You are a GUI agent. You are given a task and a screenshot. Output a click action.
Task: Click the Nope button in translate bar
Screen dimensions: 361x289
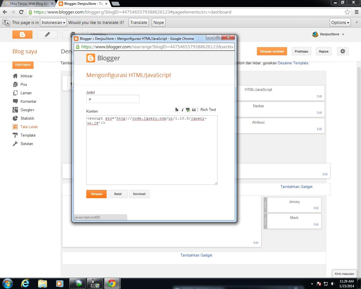pyautogui.click(x=159, y=23)
